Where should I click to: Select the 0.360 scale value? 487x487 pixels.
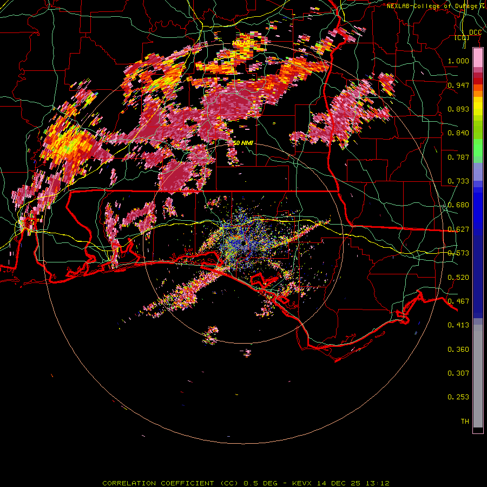pos(458,350)
